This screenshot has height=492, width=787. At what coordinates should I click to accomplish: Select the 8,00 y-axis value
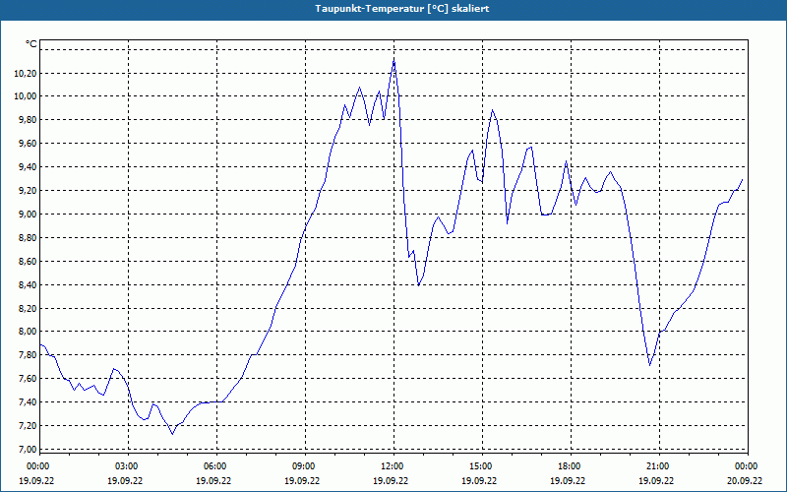tap(28, 332)
